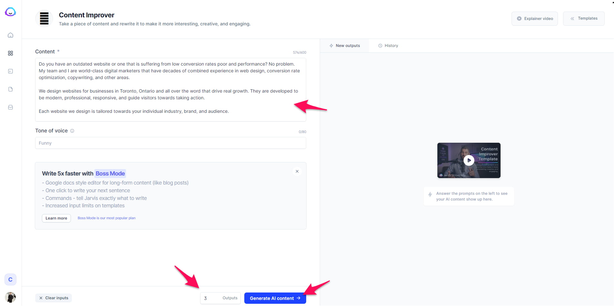Open the Explainer video button
The height and width of the screenshot is (306, 614).
coord(534,19)
